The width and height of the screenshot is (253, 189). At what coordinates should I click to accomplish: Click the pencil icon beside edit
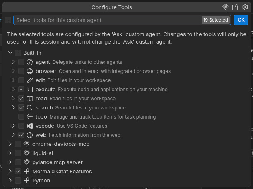(x=30, y=80)
